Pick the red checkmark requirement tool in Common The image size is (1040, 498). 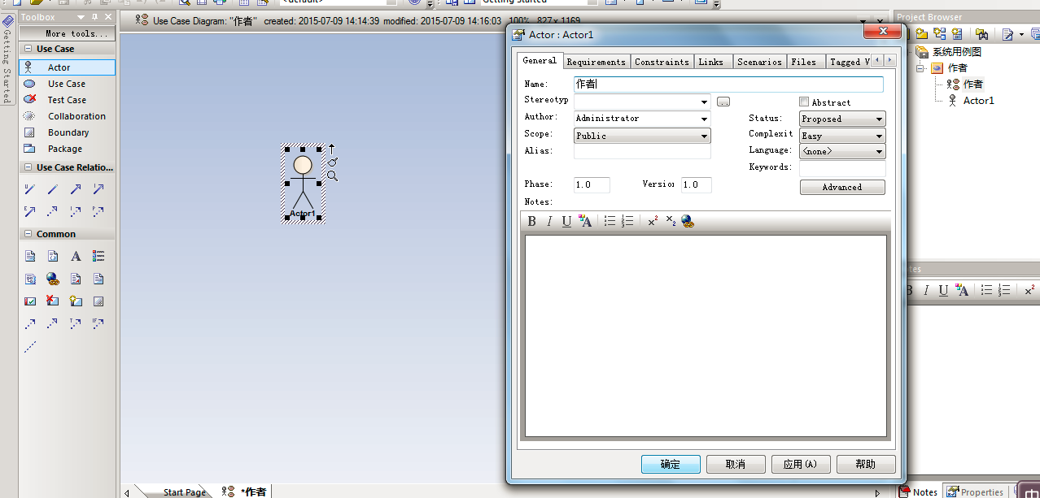pyautogui.click(x=30, y=301)
